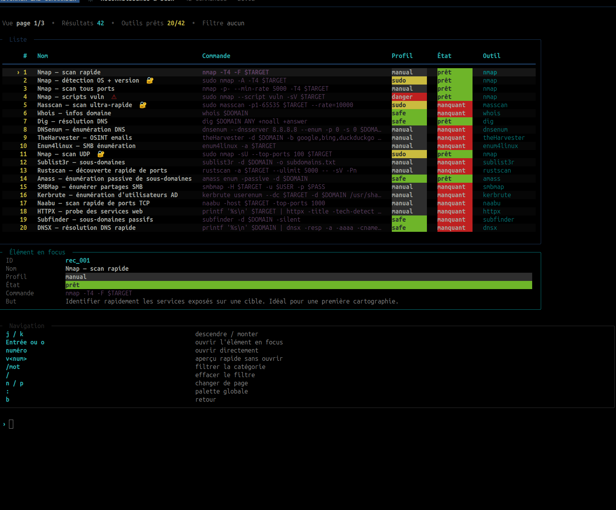Click the whois $DOMAIN command
The image size is (616, 510).
click(x=225, y=113)
